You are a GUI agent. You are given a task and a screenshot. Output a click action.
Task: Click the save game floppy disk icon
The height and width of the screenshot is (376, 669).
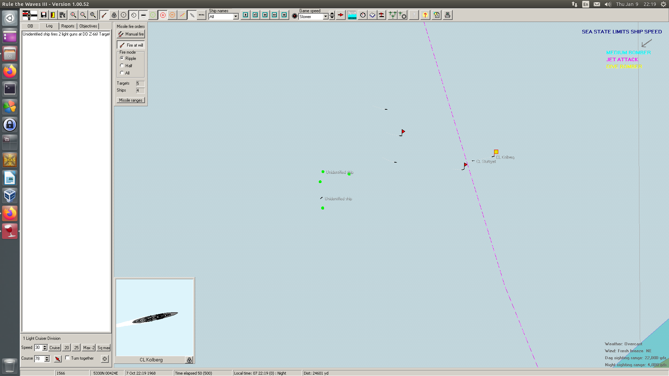44,15
